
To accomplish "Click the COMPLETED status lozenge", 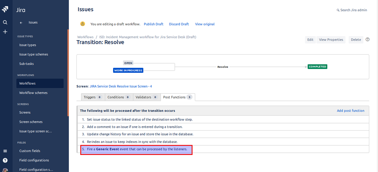I will click(x=317, y=67).
